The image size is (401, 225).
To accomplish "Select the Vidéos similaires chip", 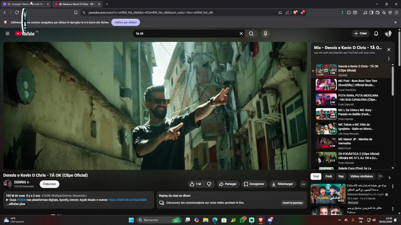I will click(x=362, y=176).
